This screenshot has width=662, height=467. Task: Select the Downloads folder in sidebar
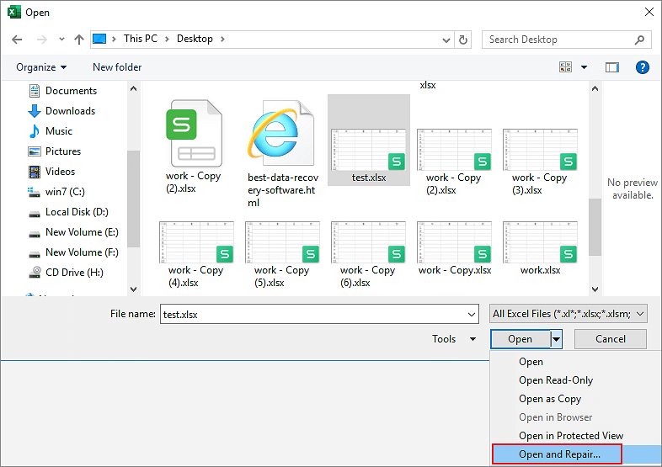coord(70,111)
